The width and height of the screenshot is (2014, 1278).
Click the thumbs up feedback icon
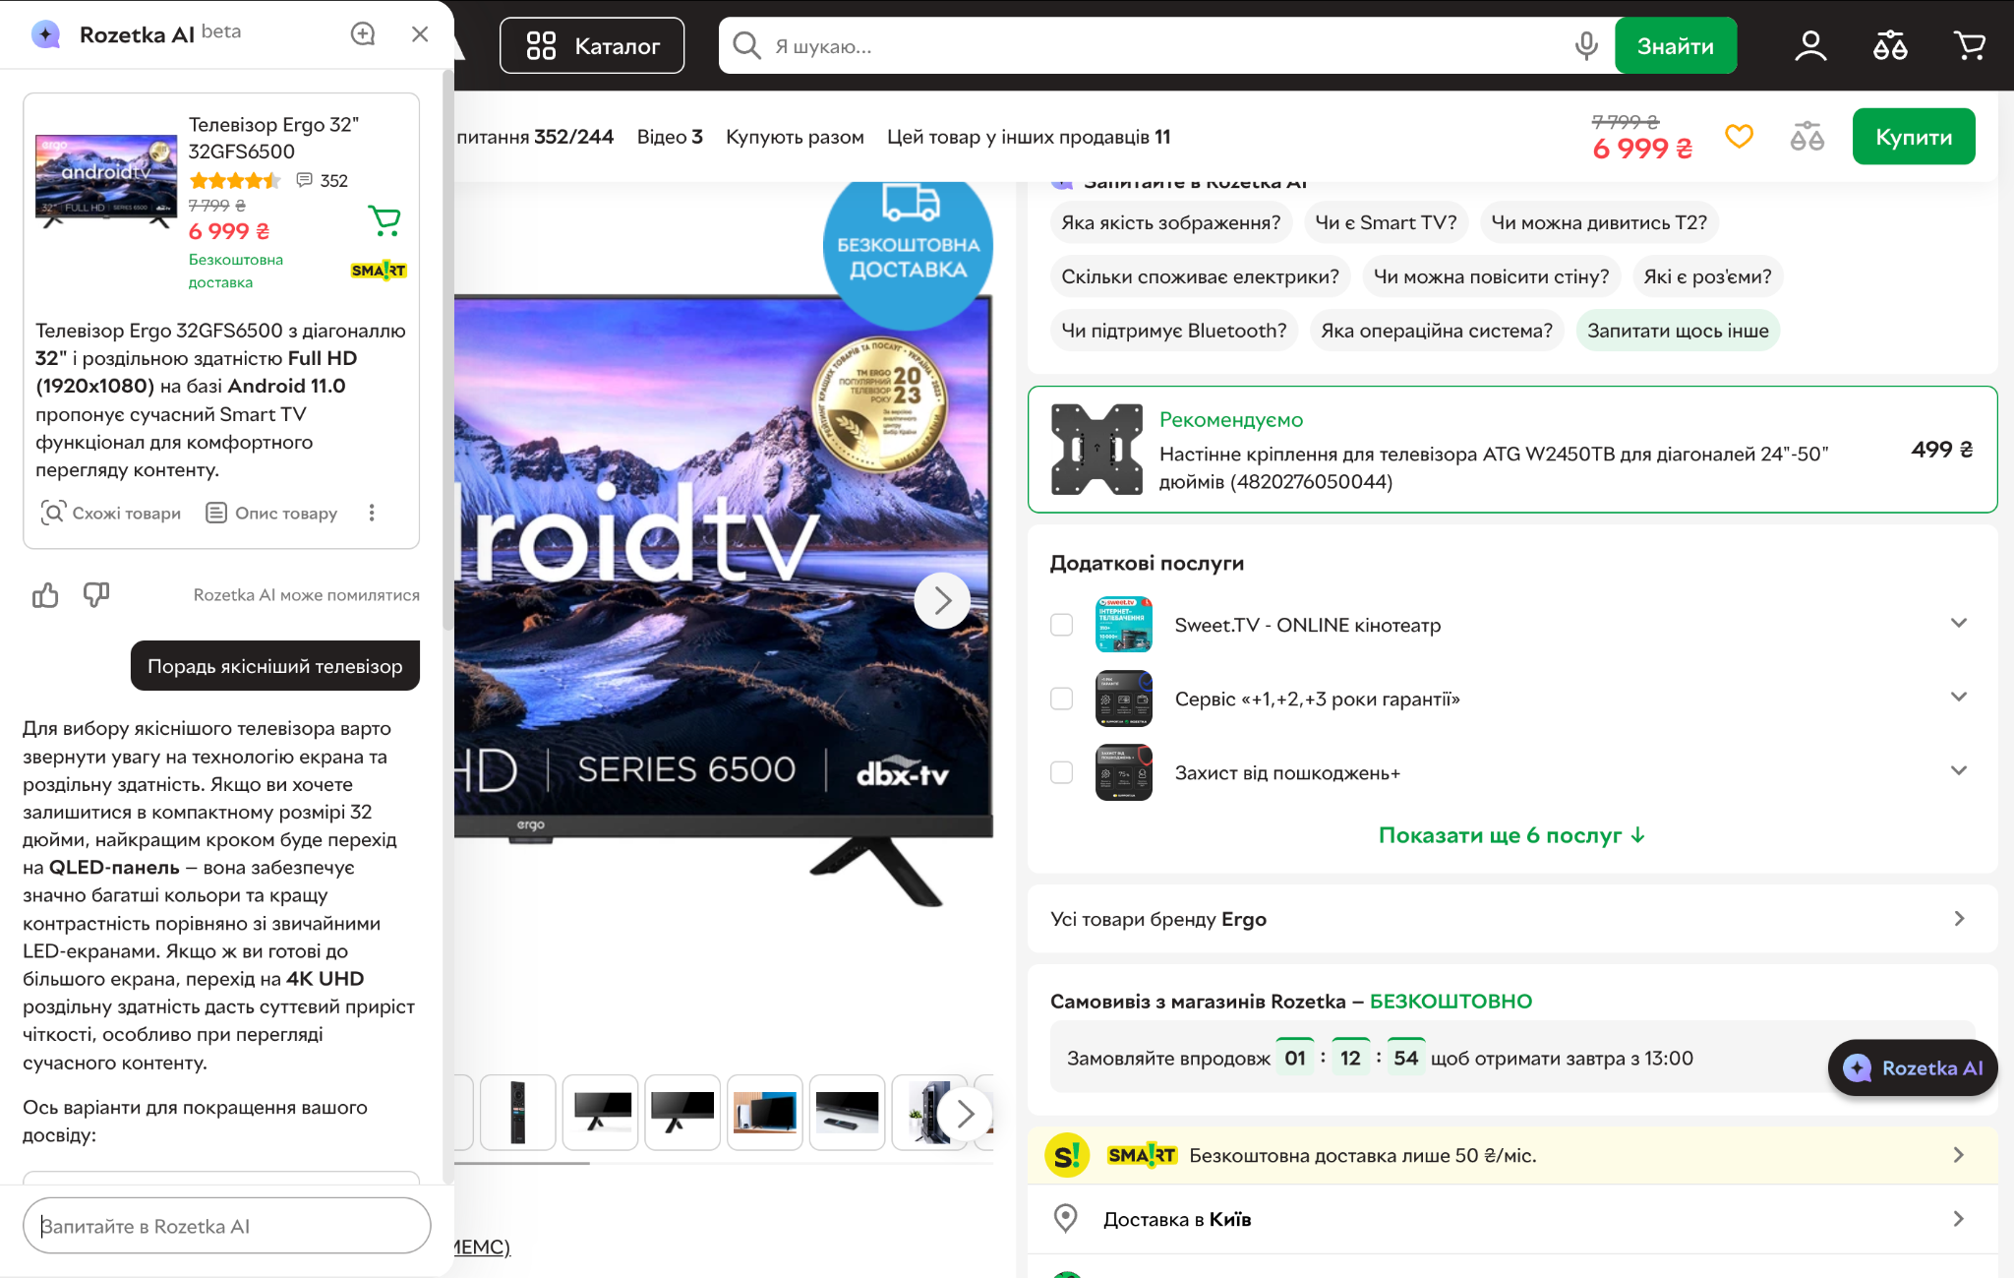coord(45,595)
